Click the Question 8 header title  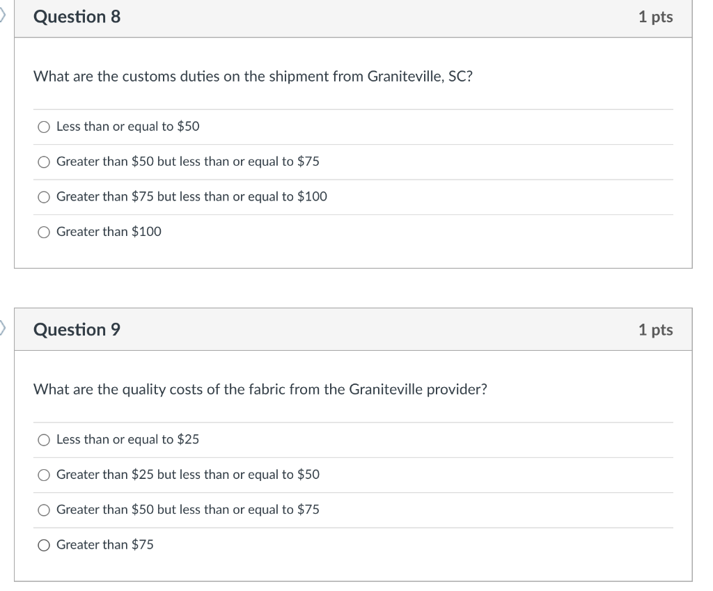[77, 17]
